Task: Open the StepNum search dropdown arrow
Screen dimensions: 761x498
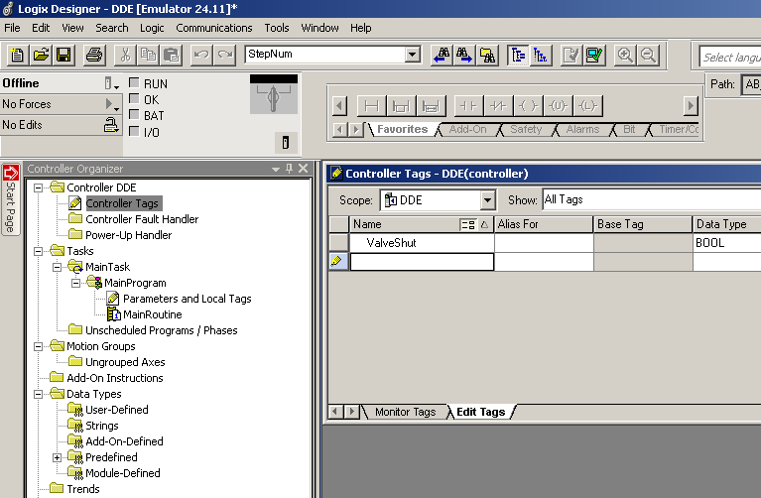Action: tap(413, 55)
